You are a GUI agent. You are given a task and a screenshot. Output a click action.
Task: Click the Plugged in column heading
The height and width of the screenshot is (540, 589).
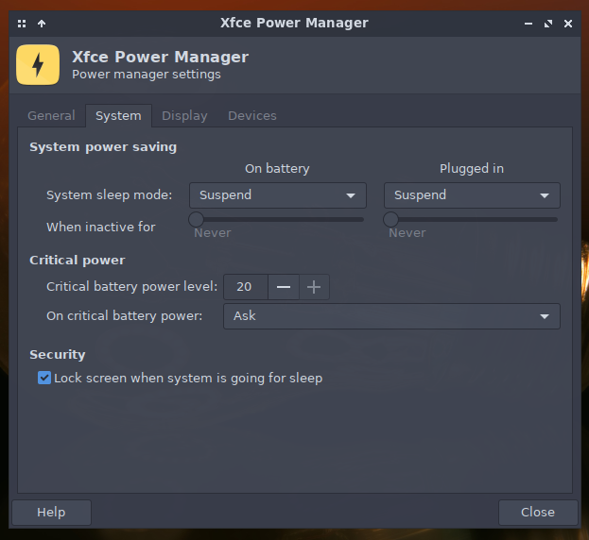tap(472, 169)
